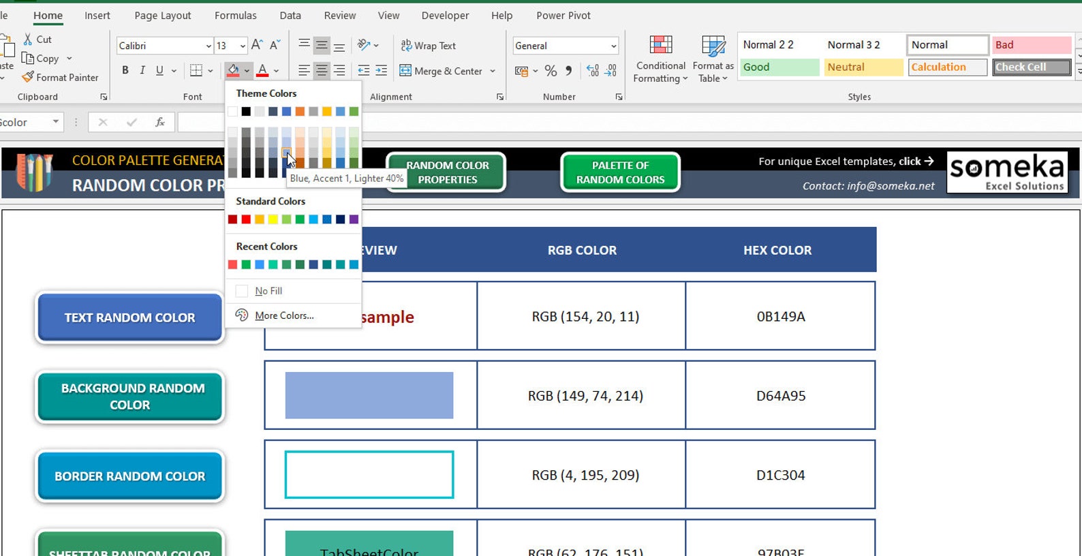Open Format as Table gallery
1082x556 pixels.
[713, 60]
